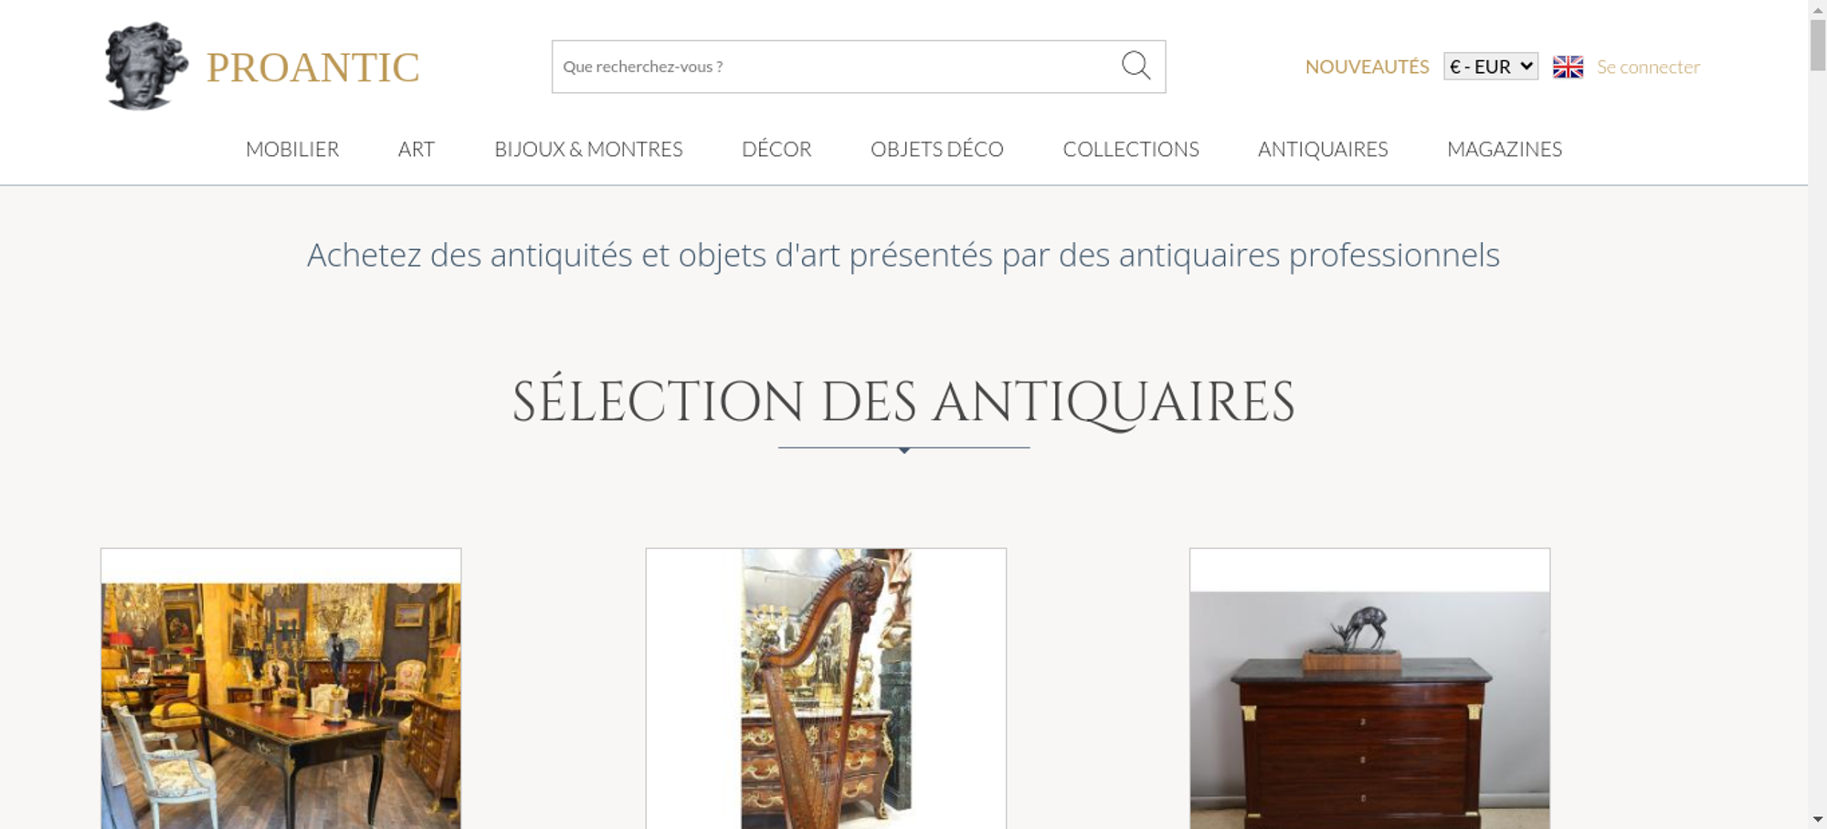Click the magnifying glass search icon
The image size is (1827, 829).
(1135, 66)
